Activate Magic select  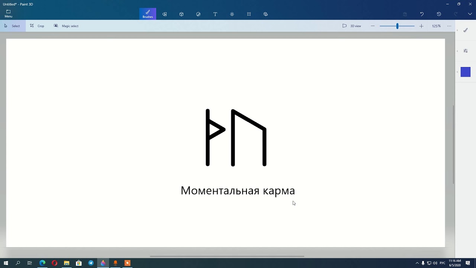point(66,26)
